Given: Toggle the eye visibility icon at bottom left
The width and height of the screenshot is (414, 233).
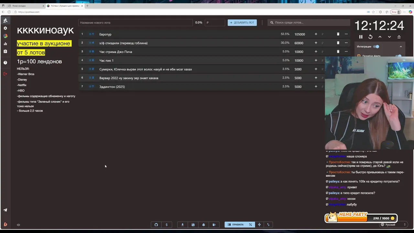Looking at the screenshot, I should [18, 225].
